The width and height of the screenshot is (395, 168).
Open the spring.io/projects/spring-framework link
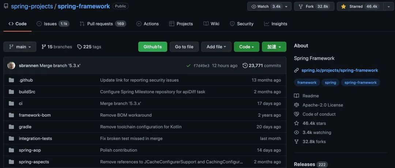(339, 70)
